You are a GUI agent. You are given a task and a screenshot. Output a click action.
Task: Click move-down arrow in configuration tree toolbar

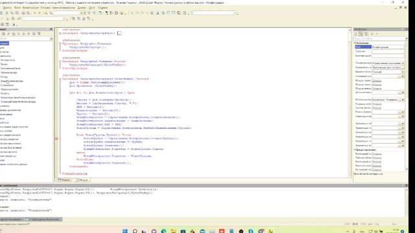pyautogui.click(x=29, y=34)
